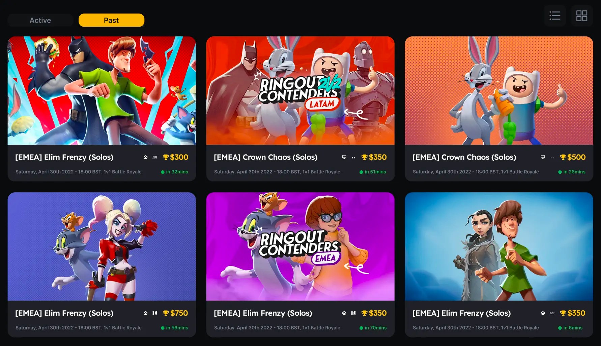
Task: Open Batman and Shaggy tournament thumbnail
Action: point(102,90)
